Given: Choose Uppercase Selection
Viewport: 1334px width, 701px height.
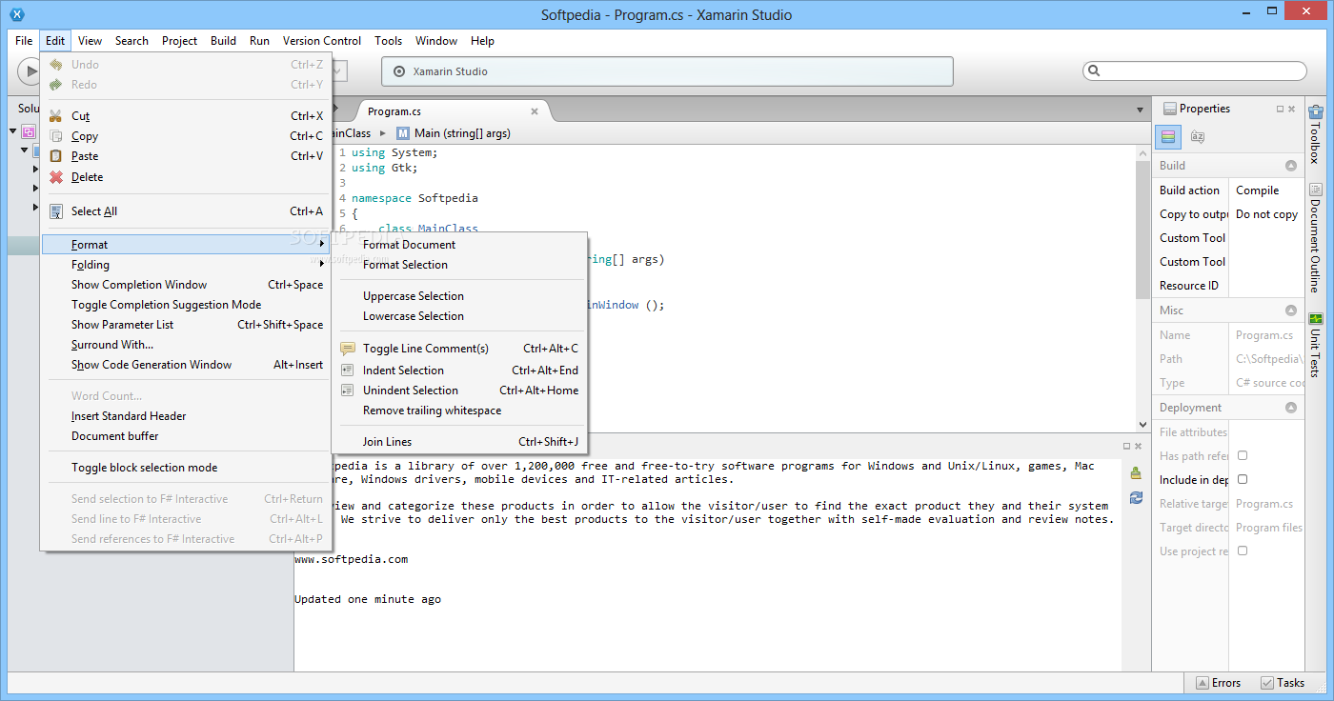Looking at the screenshot, I should (459, 296).
